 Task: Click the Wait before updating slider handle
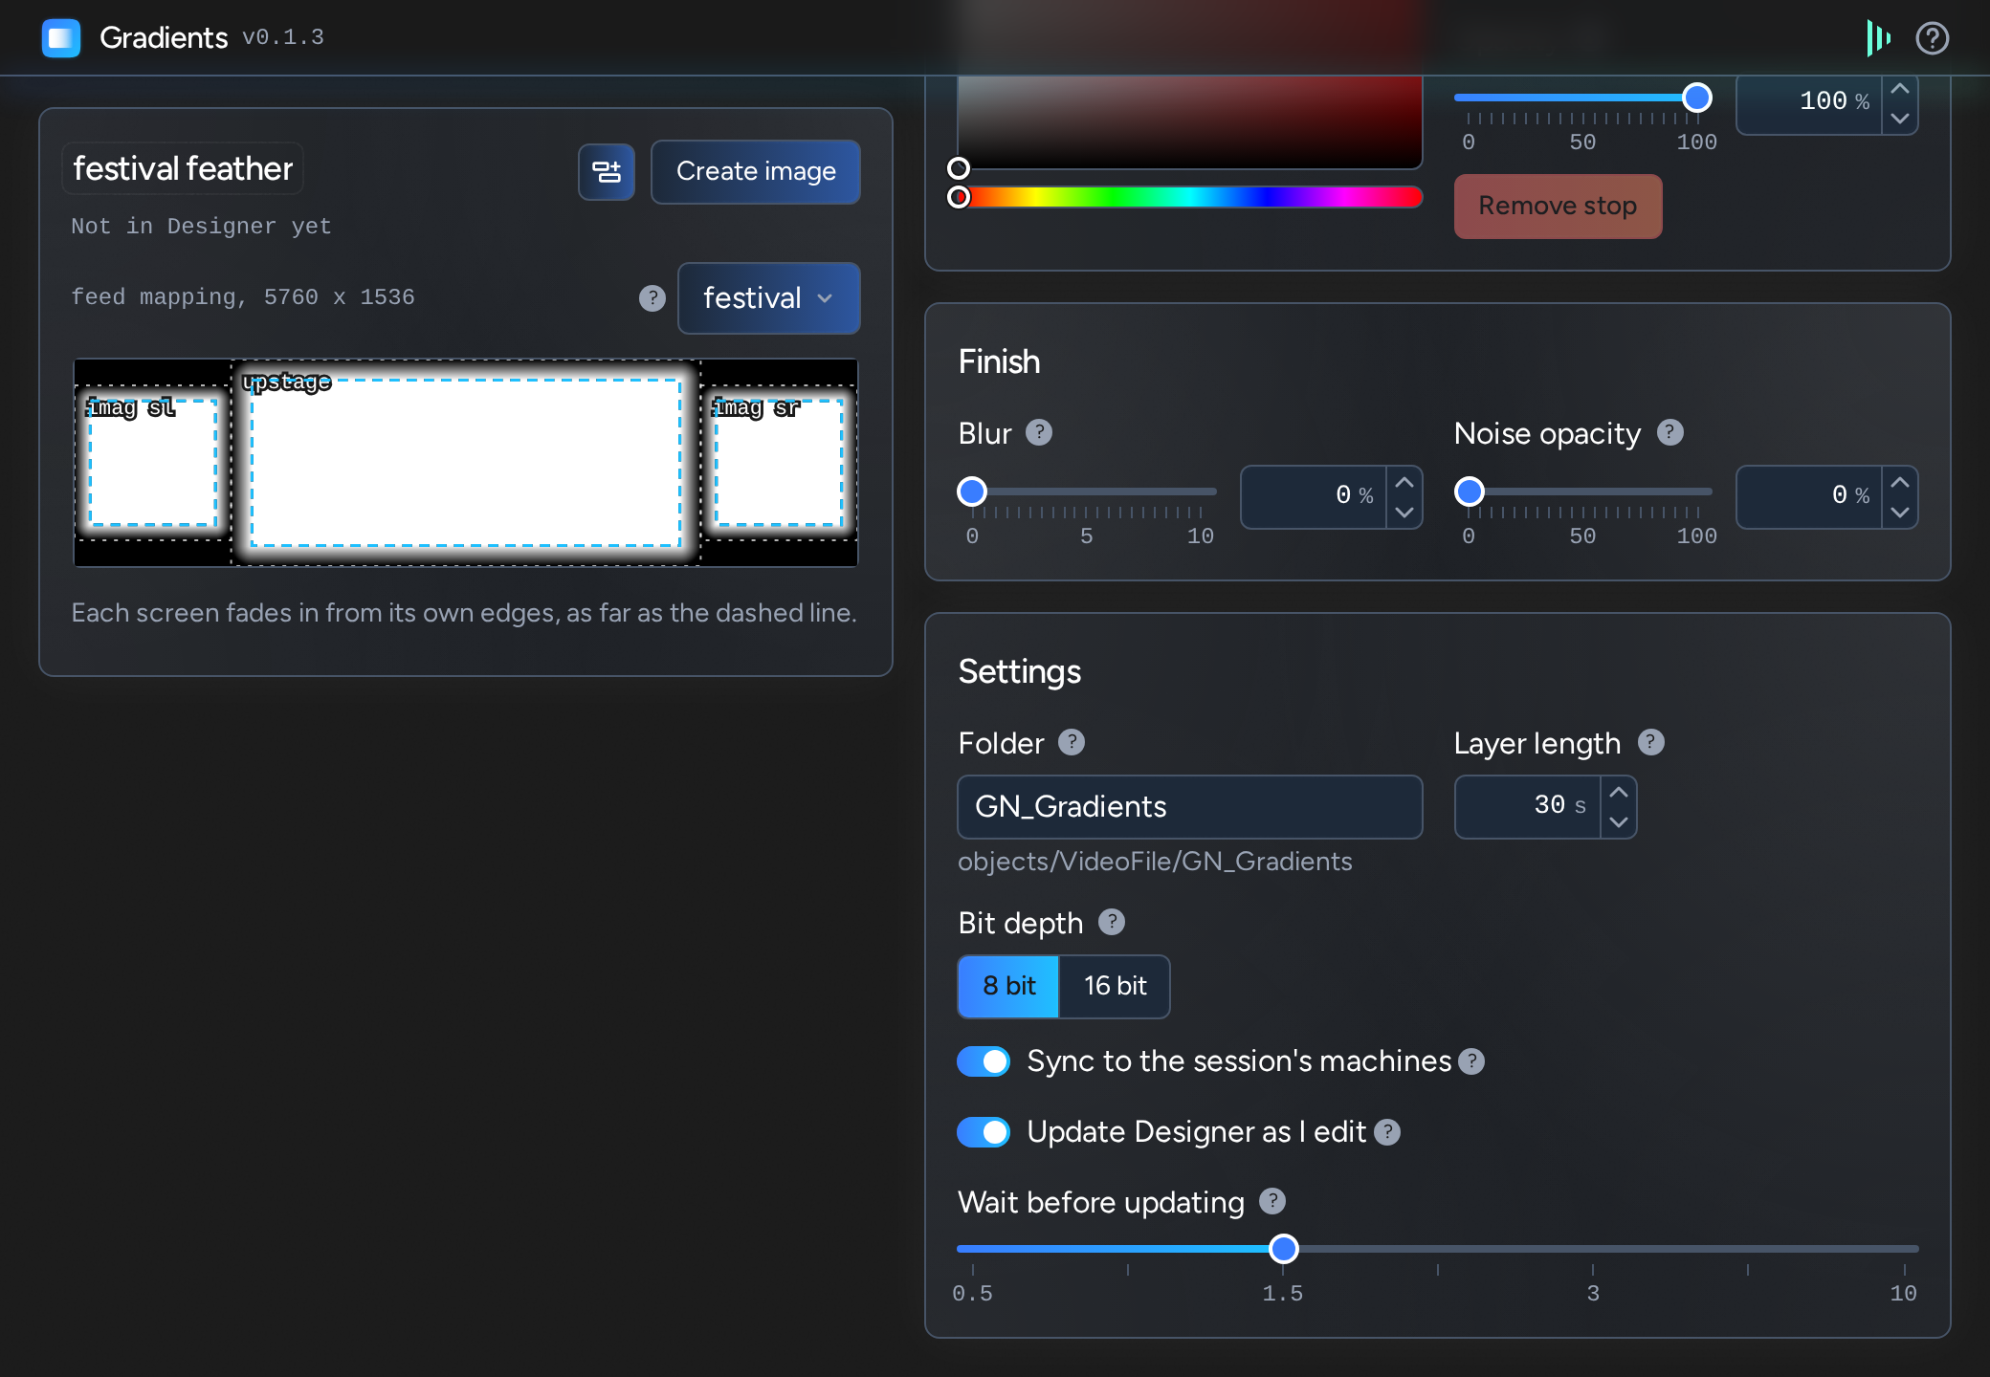tap(1284, 1249)
